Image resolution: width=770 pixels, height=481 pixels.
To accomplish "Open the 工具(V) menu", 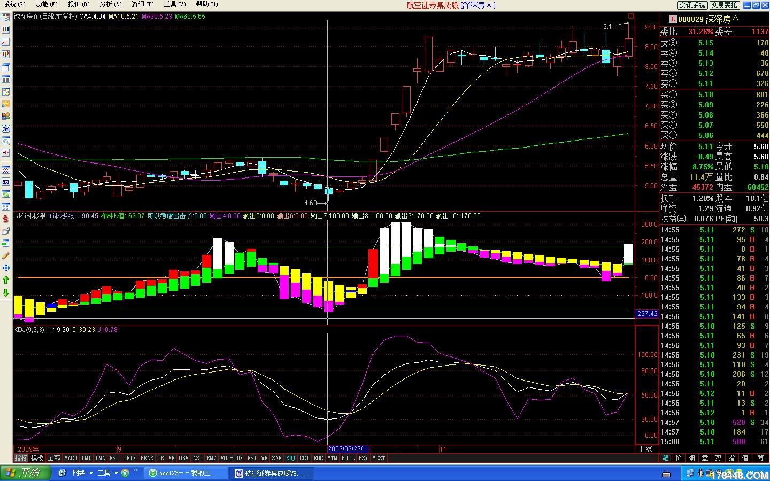I will (174, 4).
